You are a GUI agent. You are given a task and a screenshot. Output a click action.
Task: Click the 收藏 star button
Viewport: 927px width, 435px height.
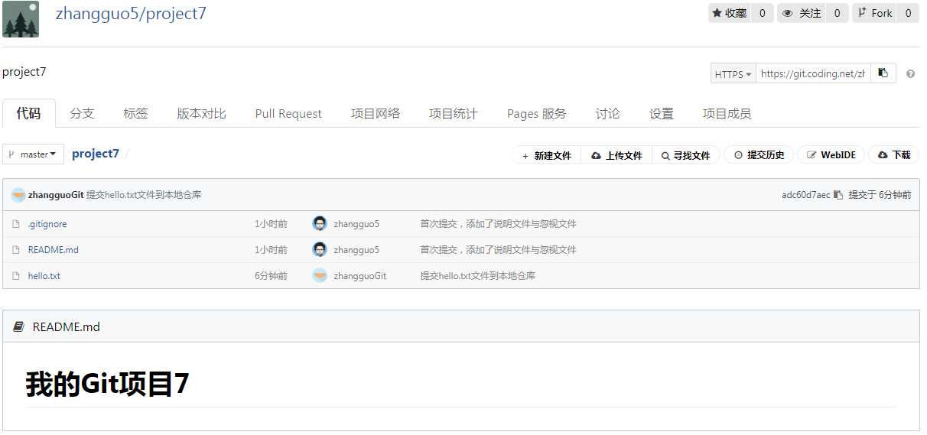tap(730, 13)
